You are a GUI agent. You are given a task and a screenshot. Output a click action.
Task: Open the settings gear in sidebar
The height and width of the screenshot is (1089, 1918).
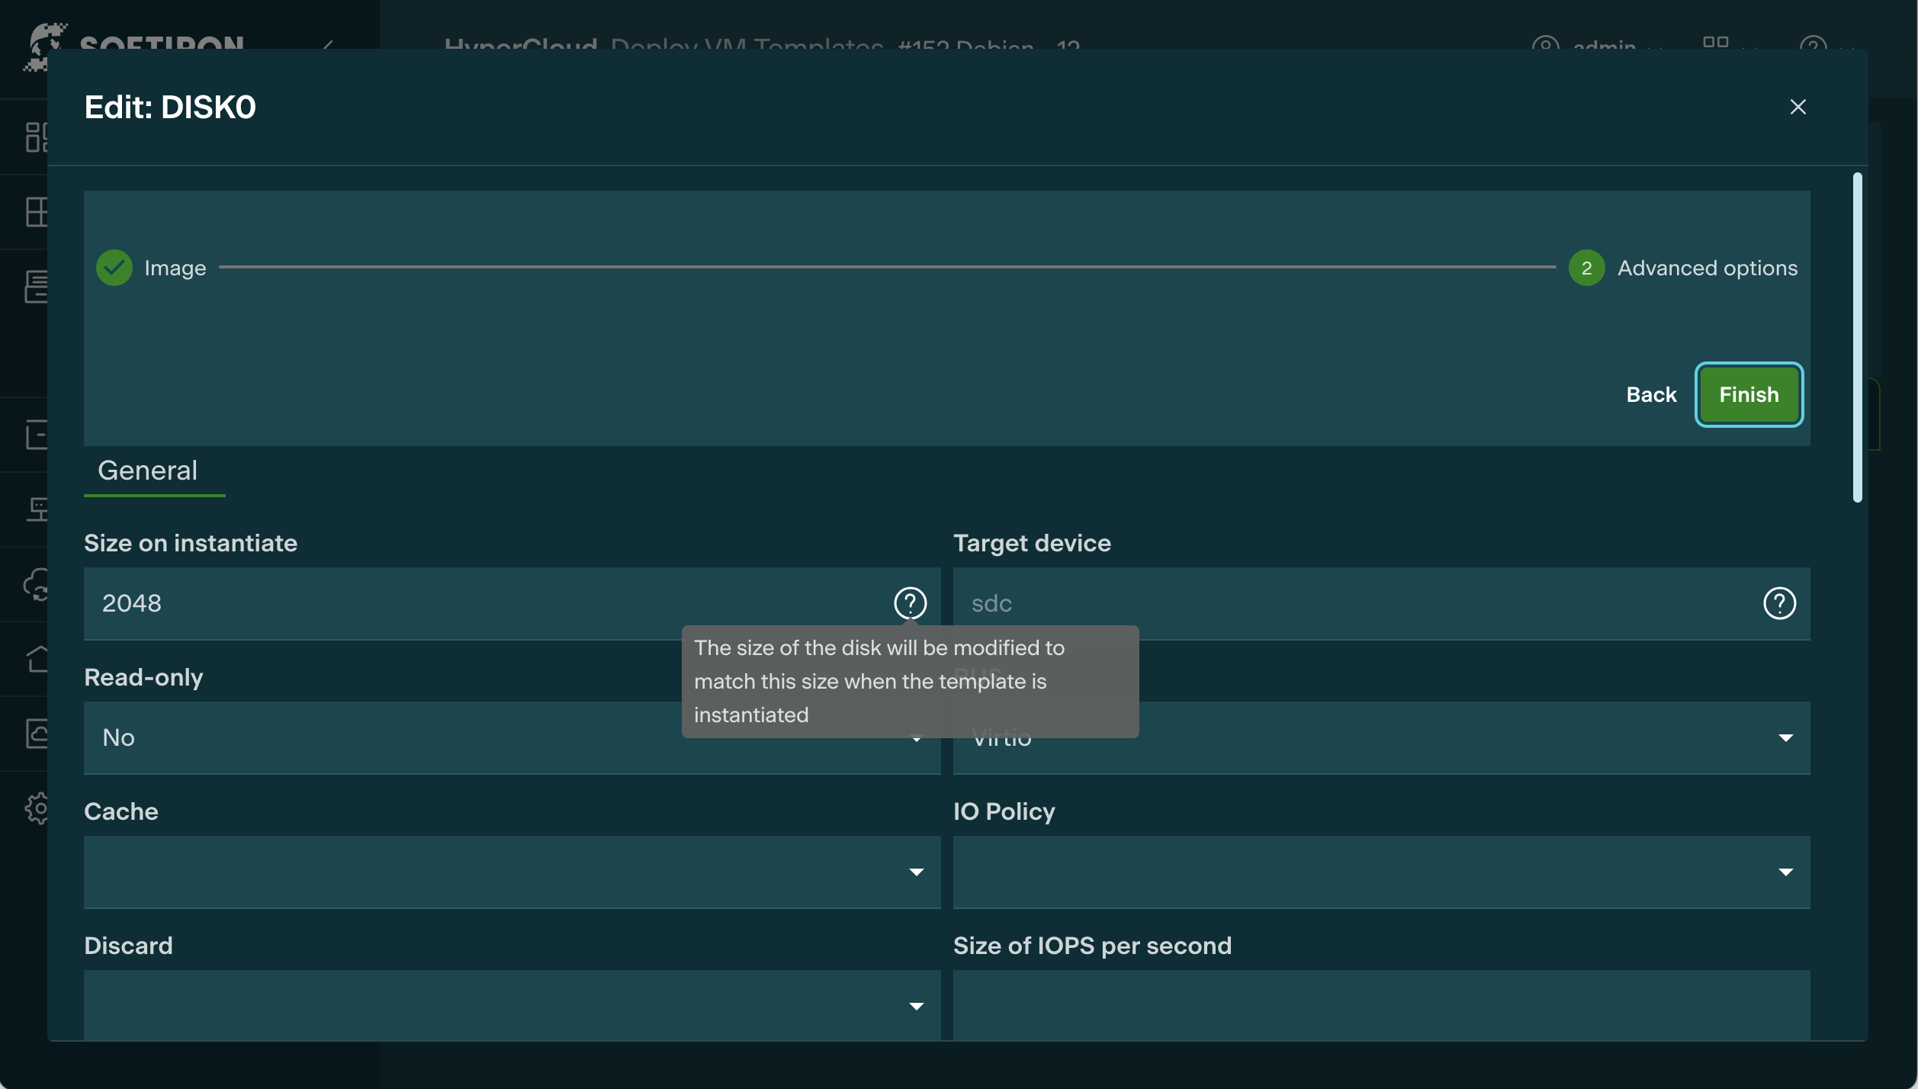tap(37, 808)
